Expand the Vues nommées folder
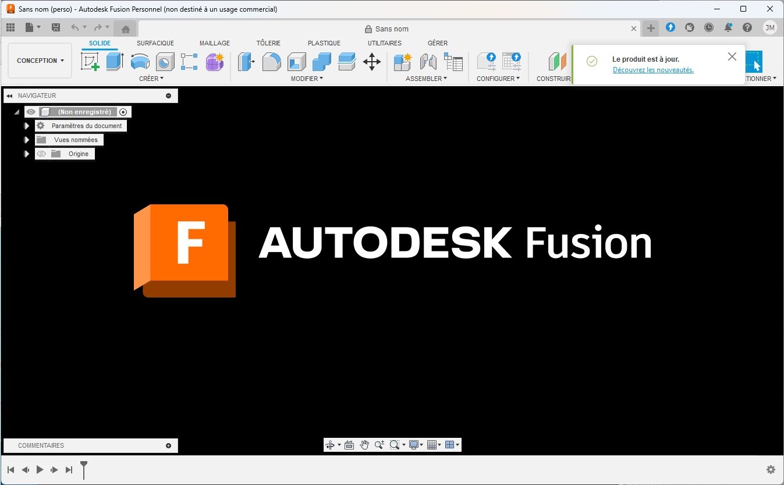This screenshot has width=784, height=485. 26,140
